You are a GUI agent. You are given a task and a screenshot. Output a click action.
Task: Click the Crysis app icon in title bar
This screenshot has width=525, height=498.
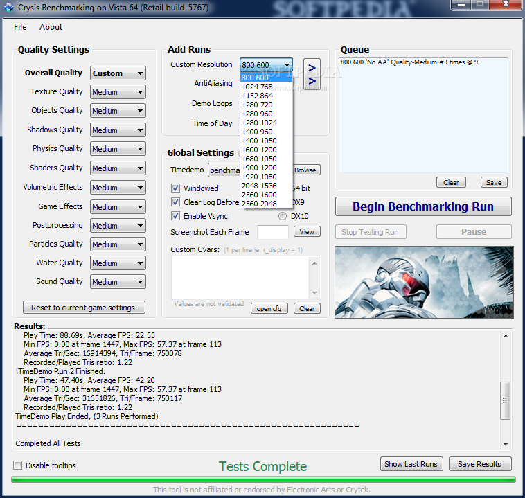9,8
